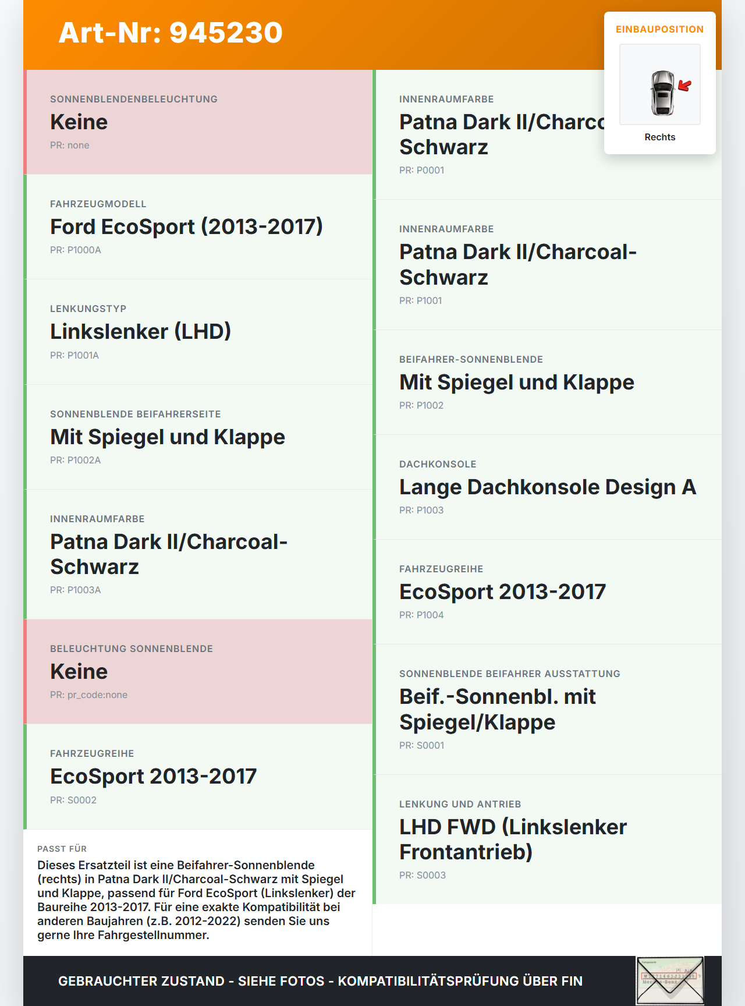Click Innenraumfarbe card with PR P1001
This screenshot has width=745, height=1006.
pos(547,265)
